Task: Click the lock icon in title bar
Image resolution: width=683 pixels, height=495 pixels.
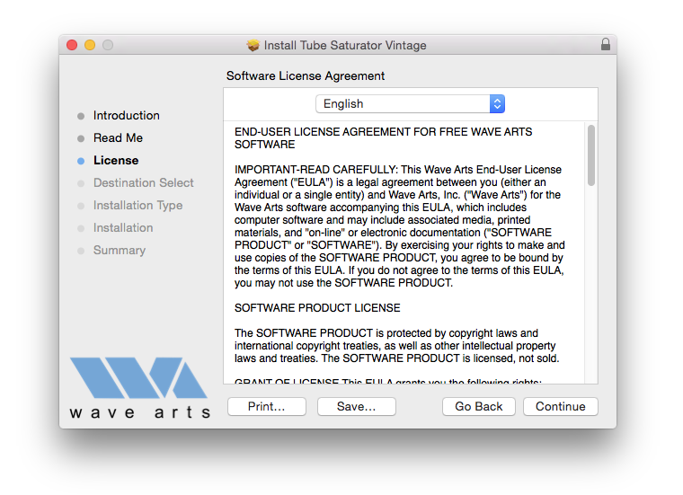Action: click(x=606, y=45)
